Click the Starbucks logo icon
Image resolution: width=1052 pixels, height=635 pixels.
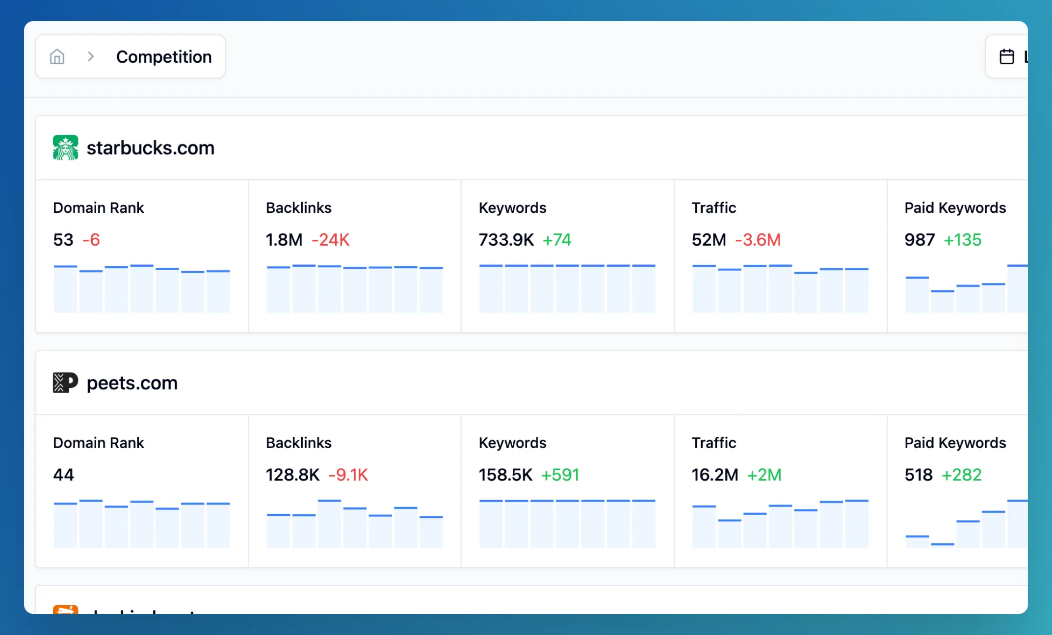[x=65, y=148]
